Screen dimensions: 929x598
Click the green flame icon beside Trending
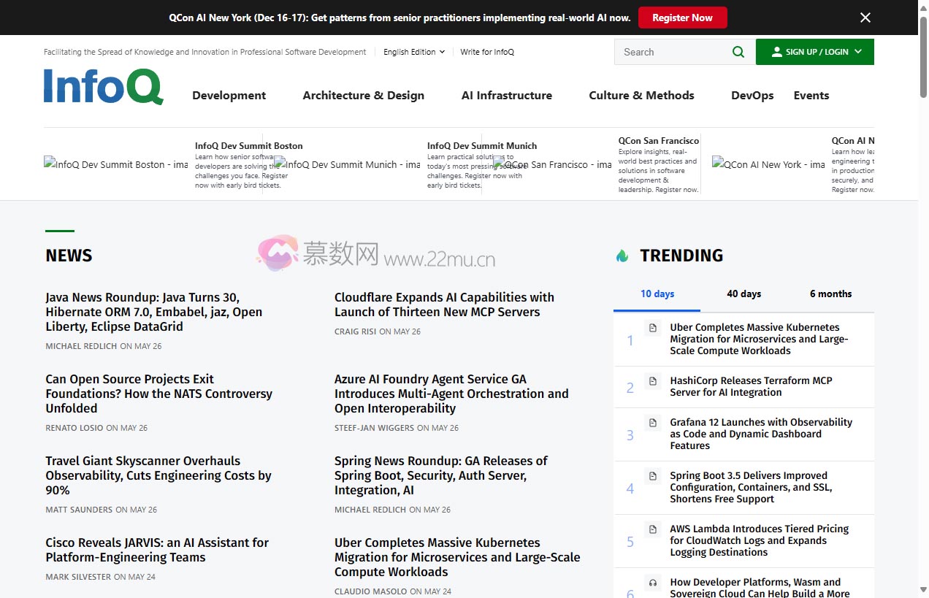(622, 256)
